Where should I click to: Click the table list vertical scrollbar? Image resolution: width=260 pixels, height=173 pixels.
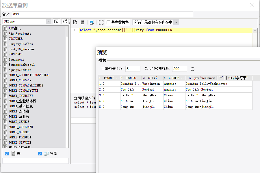(67, 31)
